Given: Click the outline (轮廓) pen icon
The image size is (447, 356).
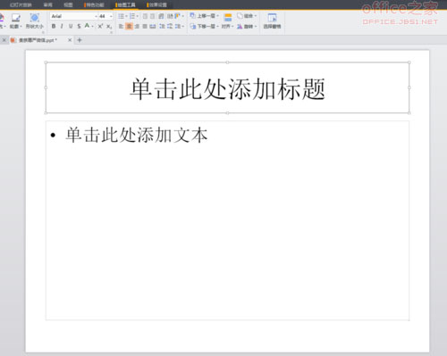Looking at the screenshot, I should [16, 18].
